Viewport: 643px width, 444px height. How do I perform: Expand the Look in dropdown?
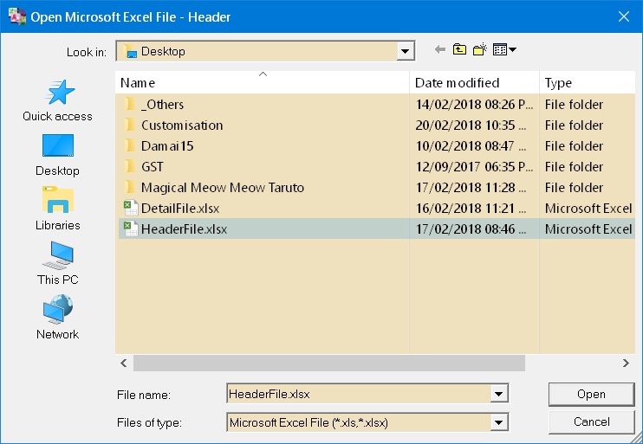coord(406,52)
